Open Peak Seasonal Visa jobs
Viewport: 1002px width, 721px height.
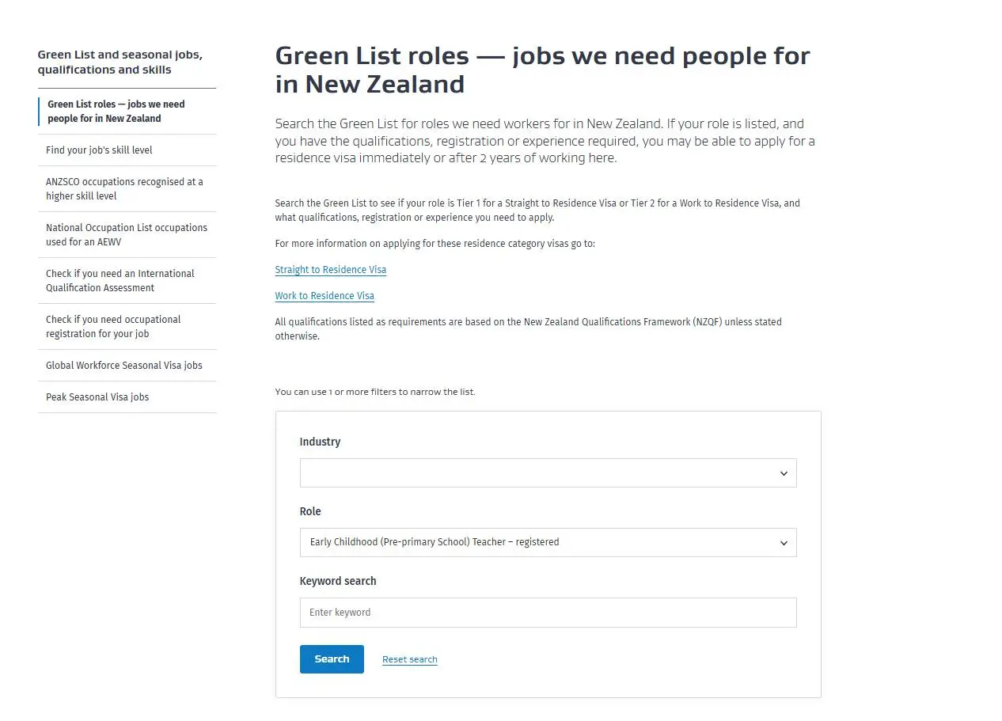pyautogui.click(x=97, y=397)
